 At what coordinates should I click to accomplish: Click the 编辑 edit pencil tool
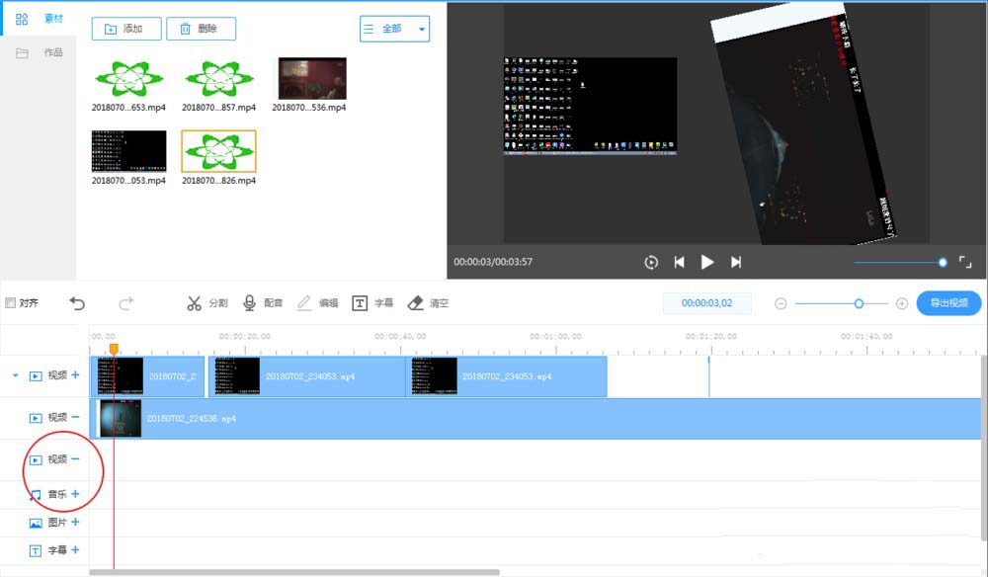(317, 303)
